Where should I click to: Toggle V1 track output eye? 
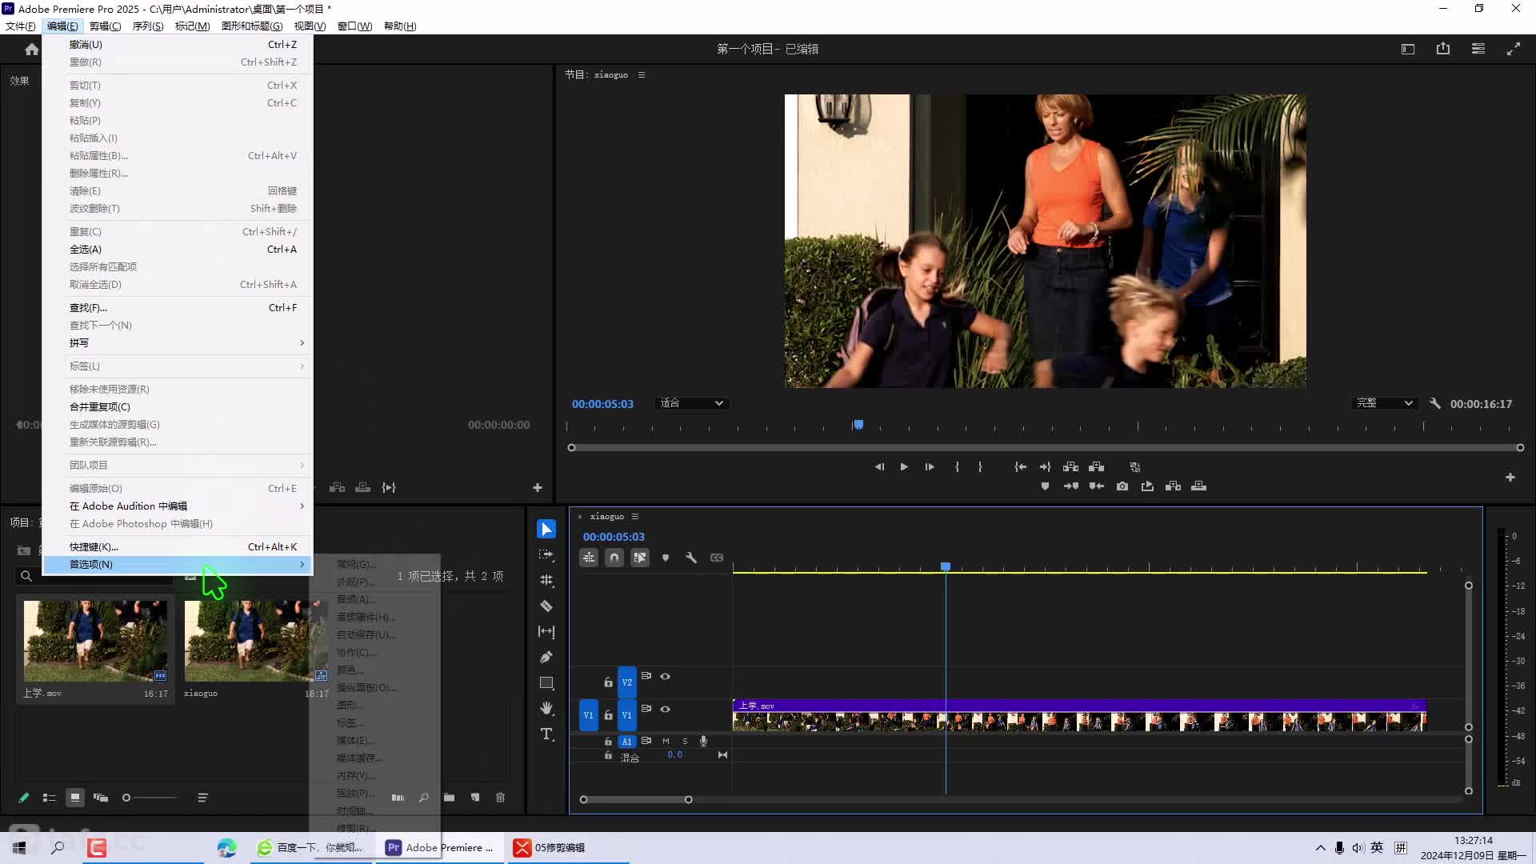pos(665,709)
